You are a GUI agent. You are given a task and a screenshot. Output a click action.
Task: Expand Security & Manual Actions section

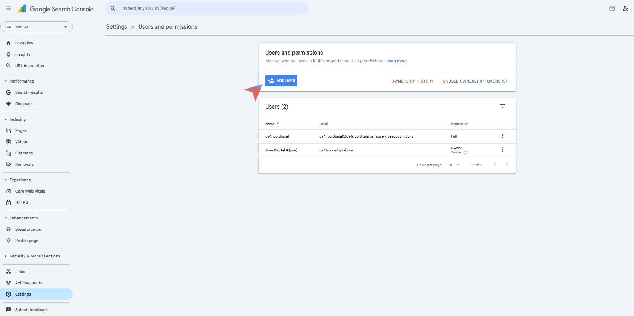[x=6, y=256]
